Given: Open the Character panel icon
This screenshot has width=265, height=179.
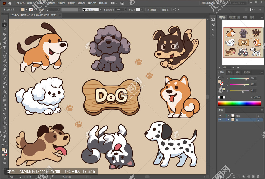Looking at the screenshot, I should pyautogui.click(x=213, y=24).
